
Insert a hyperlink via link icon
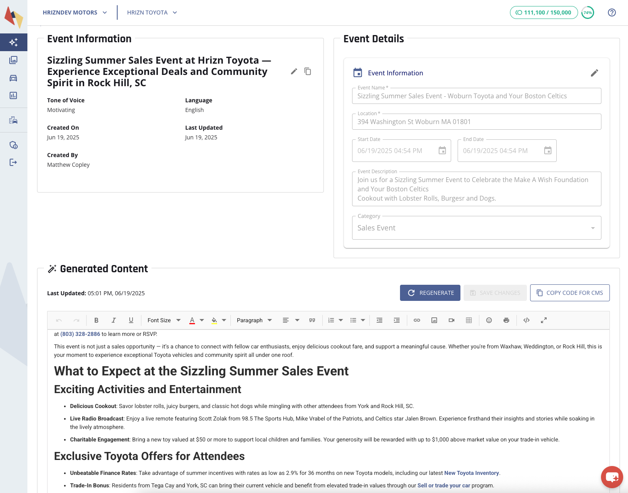[x=417, y=320]
